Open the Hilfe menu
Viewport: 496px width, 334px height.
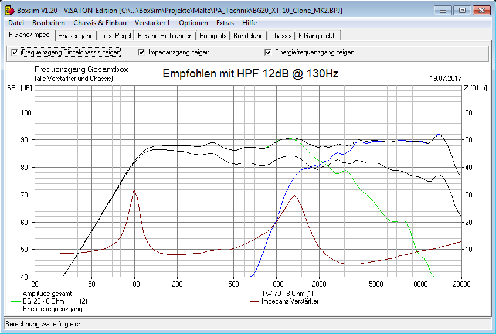click(x=249, y=23)
